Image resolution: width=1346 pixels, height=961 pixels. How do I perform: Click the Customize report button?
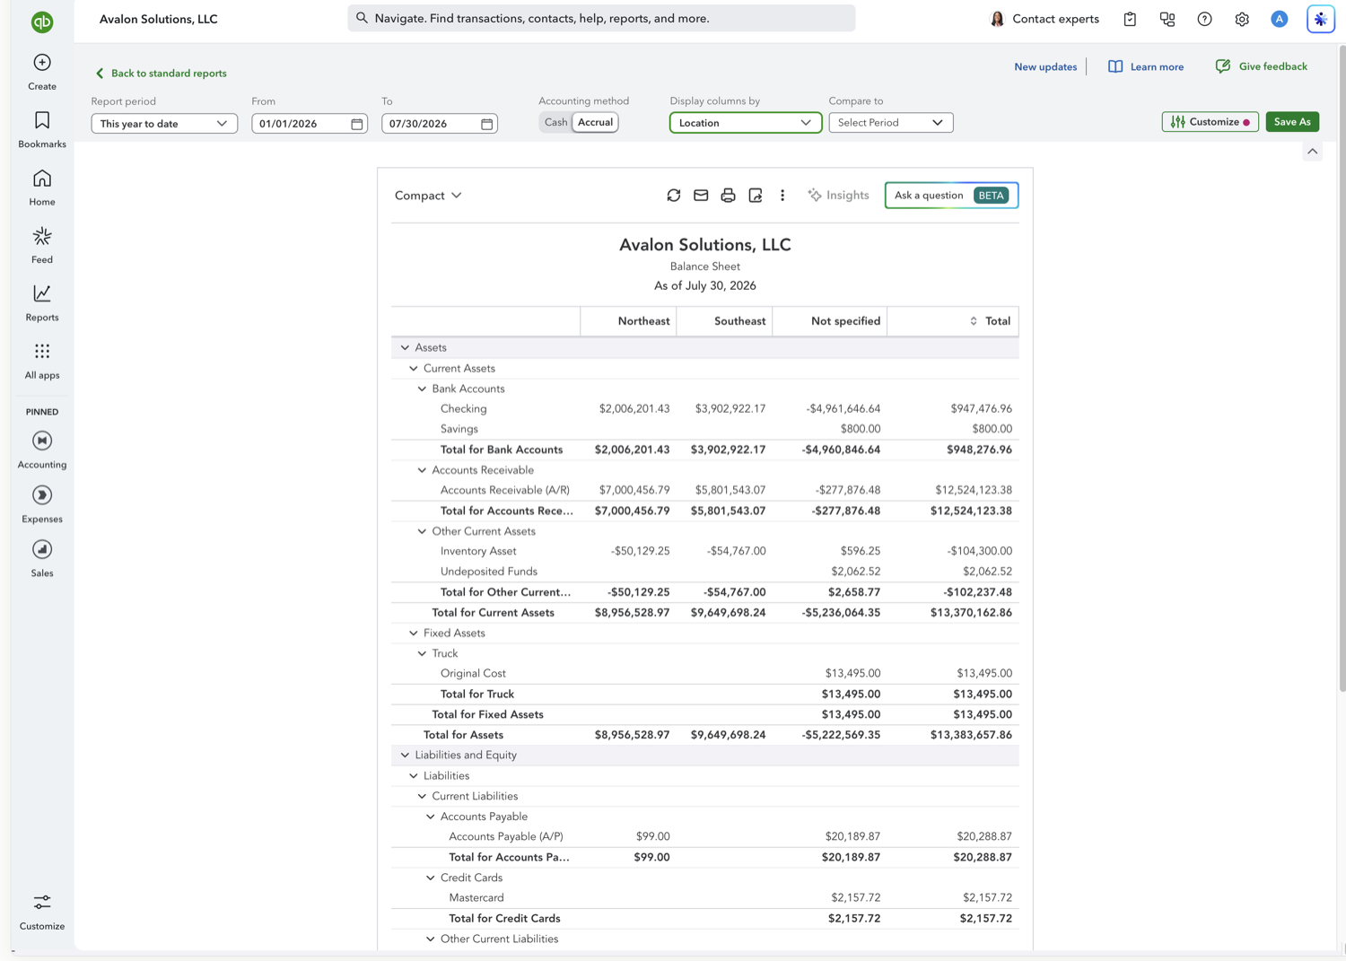click(1210, 122)
